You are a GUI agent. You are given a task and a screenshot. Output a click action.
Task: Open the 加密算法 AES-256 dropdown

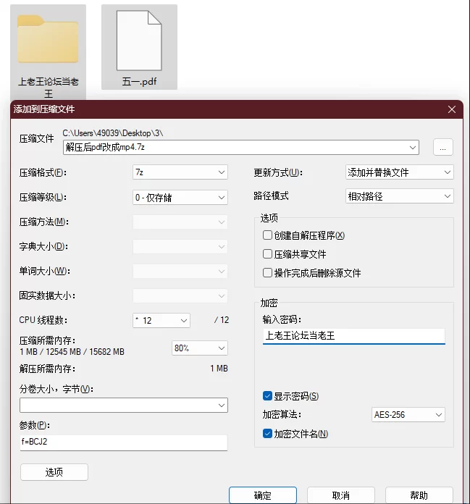coord(408,415)
